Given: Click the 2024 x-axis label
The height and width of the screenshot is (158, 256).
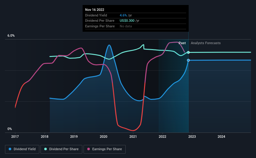Looking at the screenshot, I should click(x=221, y=137).
